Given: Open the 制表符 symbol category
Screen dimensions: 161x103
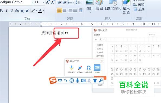Looking at the screenshot, I should (100, 85).
